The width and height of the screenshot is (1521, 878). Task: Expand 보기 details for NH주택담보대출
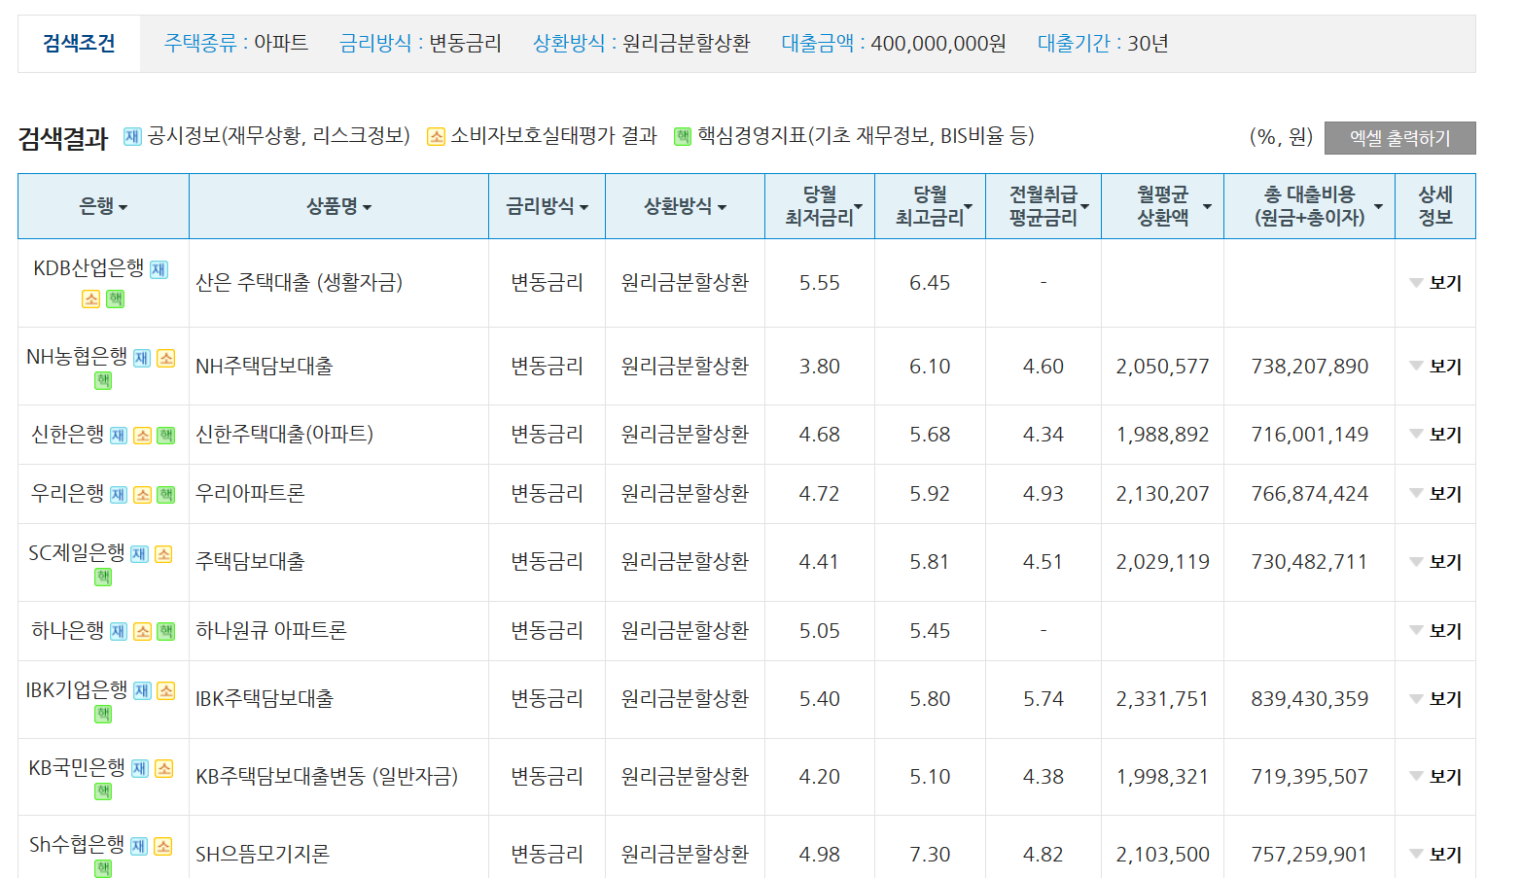[x=1435, y=367]
